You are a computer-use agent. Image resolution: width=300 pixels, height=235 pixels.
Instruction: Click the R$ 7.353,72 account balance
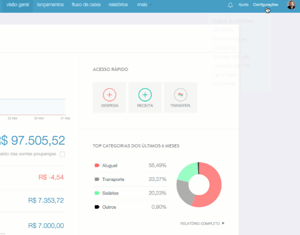(46, 200)
